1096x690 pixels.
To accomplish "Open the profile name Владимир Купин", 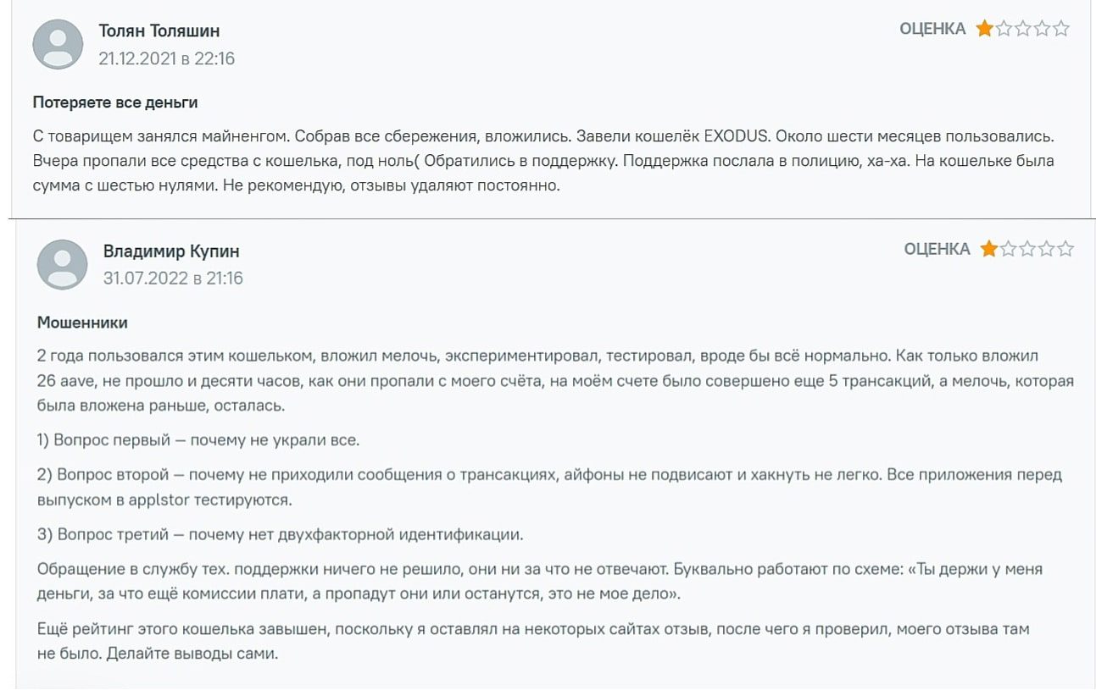I will [171, 251].
